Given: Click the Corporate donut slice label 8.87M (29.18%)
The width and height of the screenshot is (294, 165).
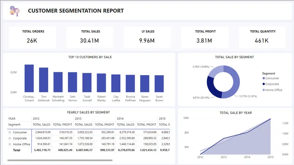Looking at the screenshot, I should 201,98.
